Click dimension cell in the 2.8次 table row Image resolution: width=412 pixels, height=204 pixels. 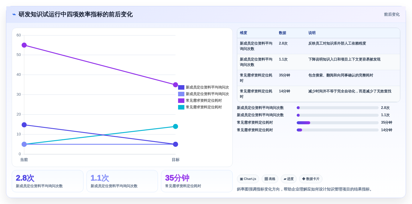[256, 46]
